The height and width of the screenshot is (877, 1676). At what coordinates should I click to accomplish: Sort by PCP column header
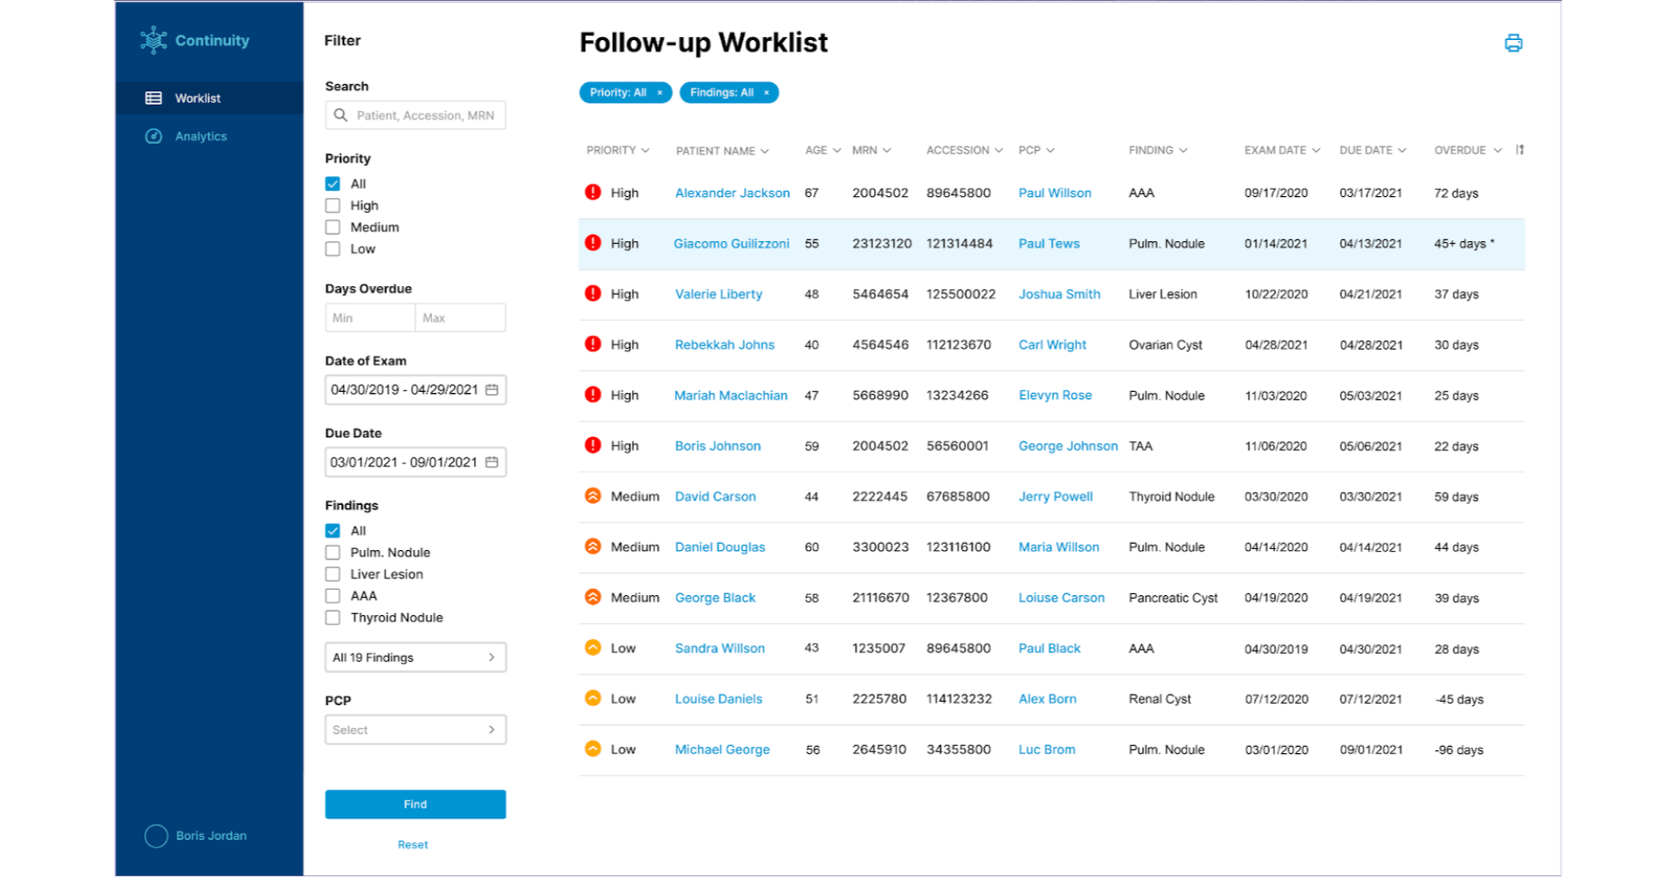(1036, 150)
